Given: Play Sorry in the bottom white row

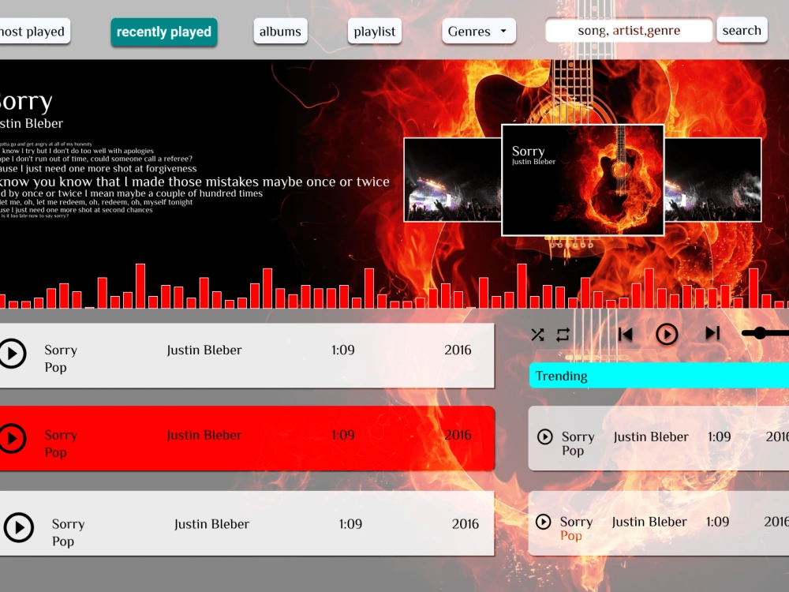Looking at the screenshot, I should (x=19, y=527).
